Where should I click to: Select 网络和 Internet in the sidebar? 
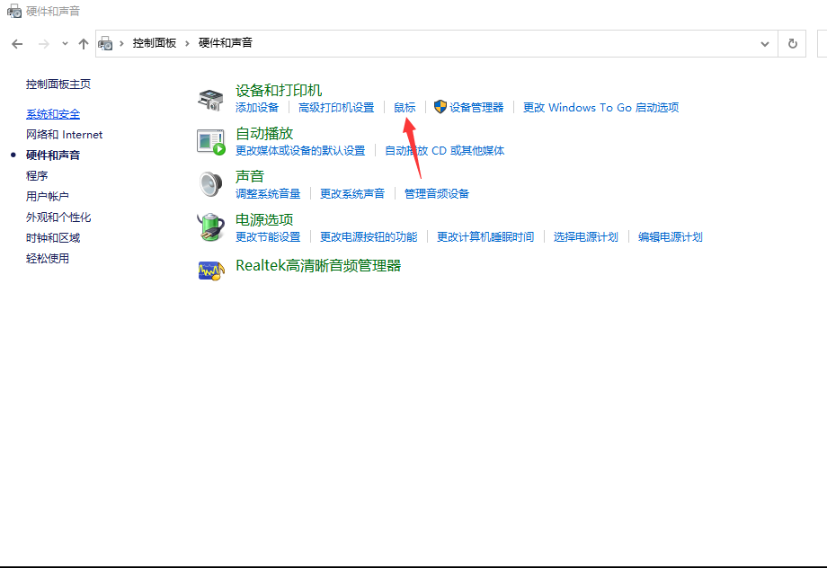[x=64, y=135]
